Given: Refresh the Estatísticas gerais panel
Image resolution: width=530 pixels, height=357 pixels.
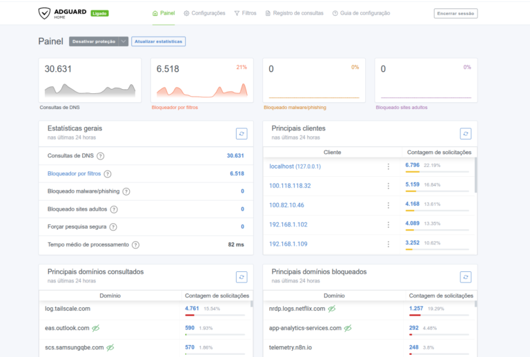Looking at the screenshot, I should point(242,133).
